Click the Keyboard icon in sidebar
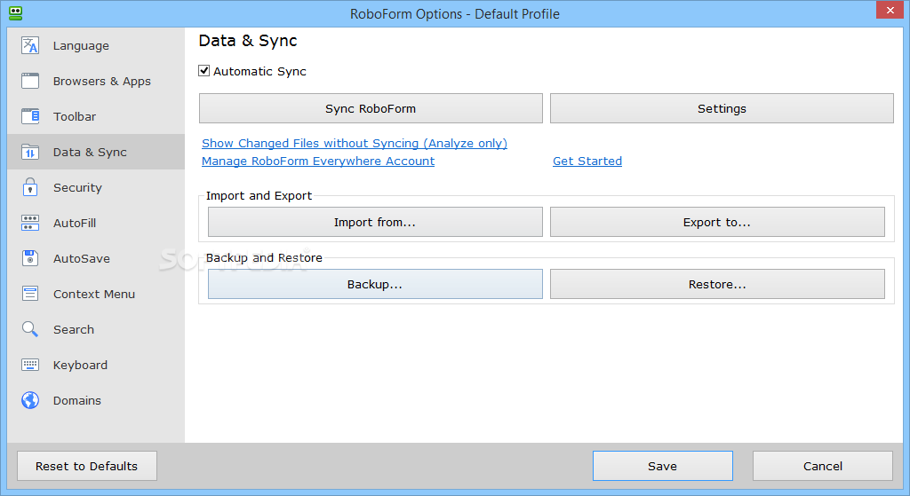Screen dimensions: 910x496 coord(30,365)
